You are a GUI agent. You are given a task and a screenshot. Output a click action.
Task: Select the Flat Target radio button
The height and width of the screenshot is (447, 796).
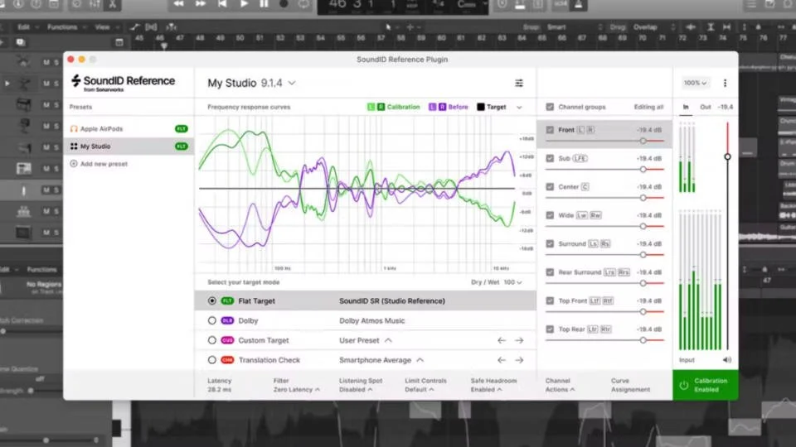coord(211,301)
